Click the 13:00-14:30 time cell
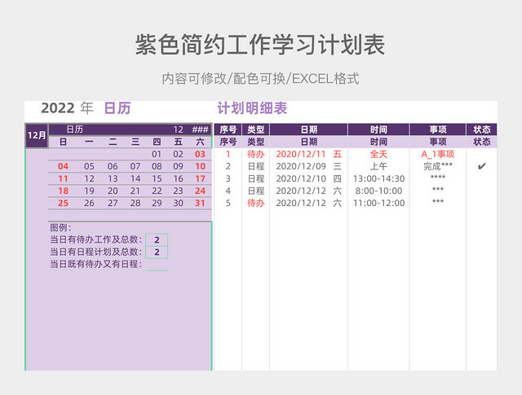 378,179
